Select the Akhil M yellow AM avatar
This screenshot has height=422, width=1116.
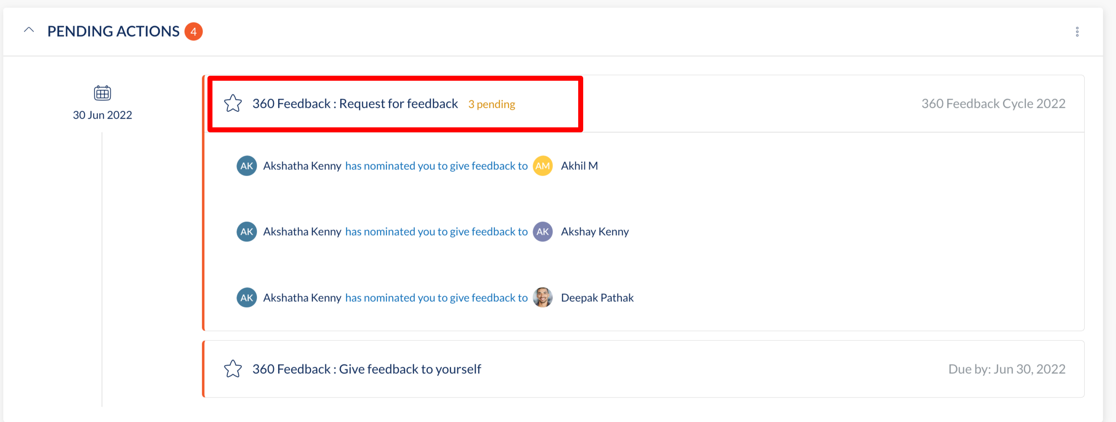(x=542, y=166)
